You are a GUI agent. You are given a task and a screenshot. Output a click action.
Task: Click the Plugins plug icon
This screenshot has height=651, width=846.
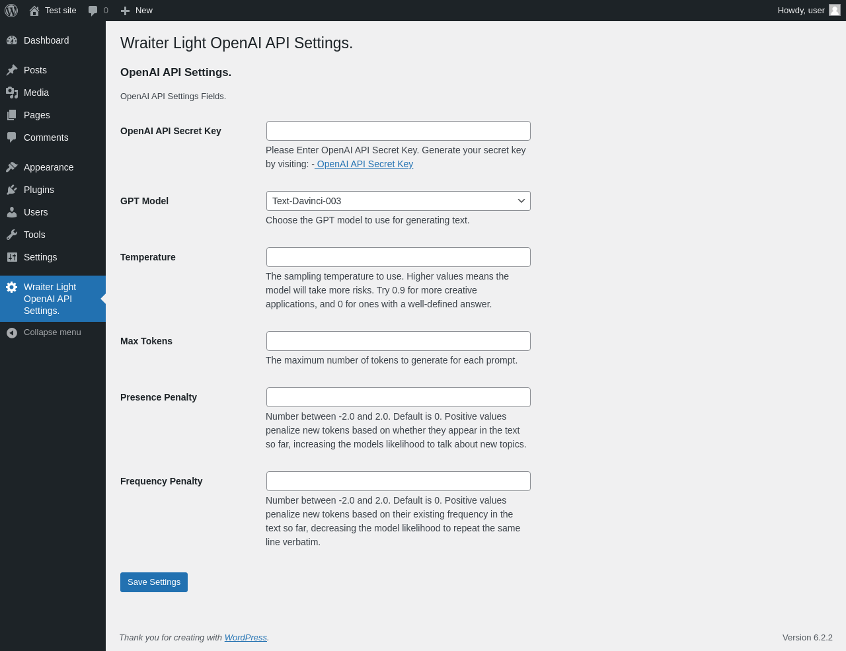(x=12, y=190)
